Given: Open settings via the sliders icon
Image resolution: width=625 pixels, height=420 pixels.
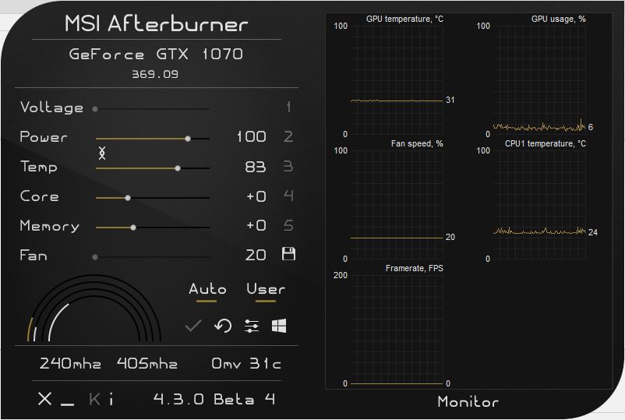Looking at the screenshot, I should tap(252, 326).
